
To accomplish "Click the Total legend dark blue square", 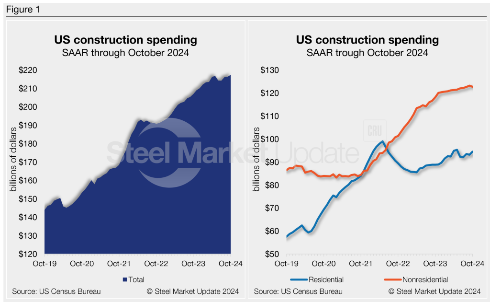I will 125,279.
